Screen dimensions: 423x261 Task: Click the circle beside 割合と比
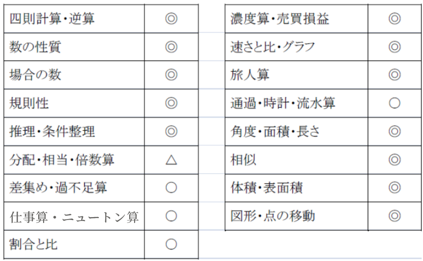point(171,244)
